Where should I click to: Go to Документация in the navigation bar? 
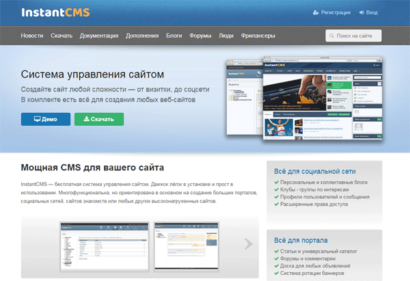point(99,36)
